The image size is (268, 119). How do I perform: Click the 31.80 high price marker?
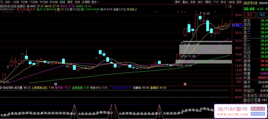pyautogui.click(x=207, y=13)
